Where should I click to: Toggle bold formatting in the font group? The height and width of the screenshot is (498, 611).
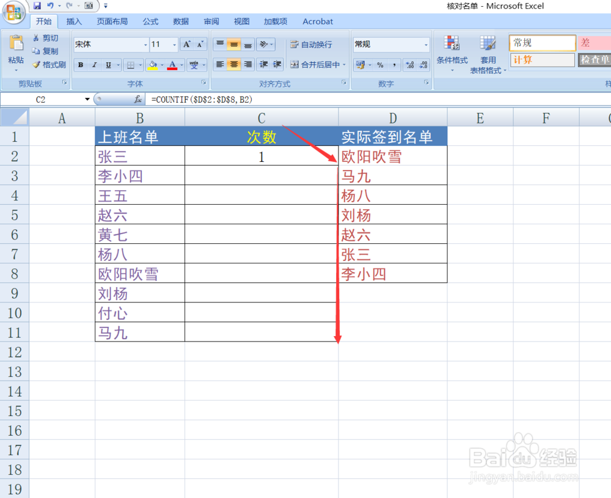pos(80,65)
